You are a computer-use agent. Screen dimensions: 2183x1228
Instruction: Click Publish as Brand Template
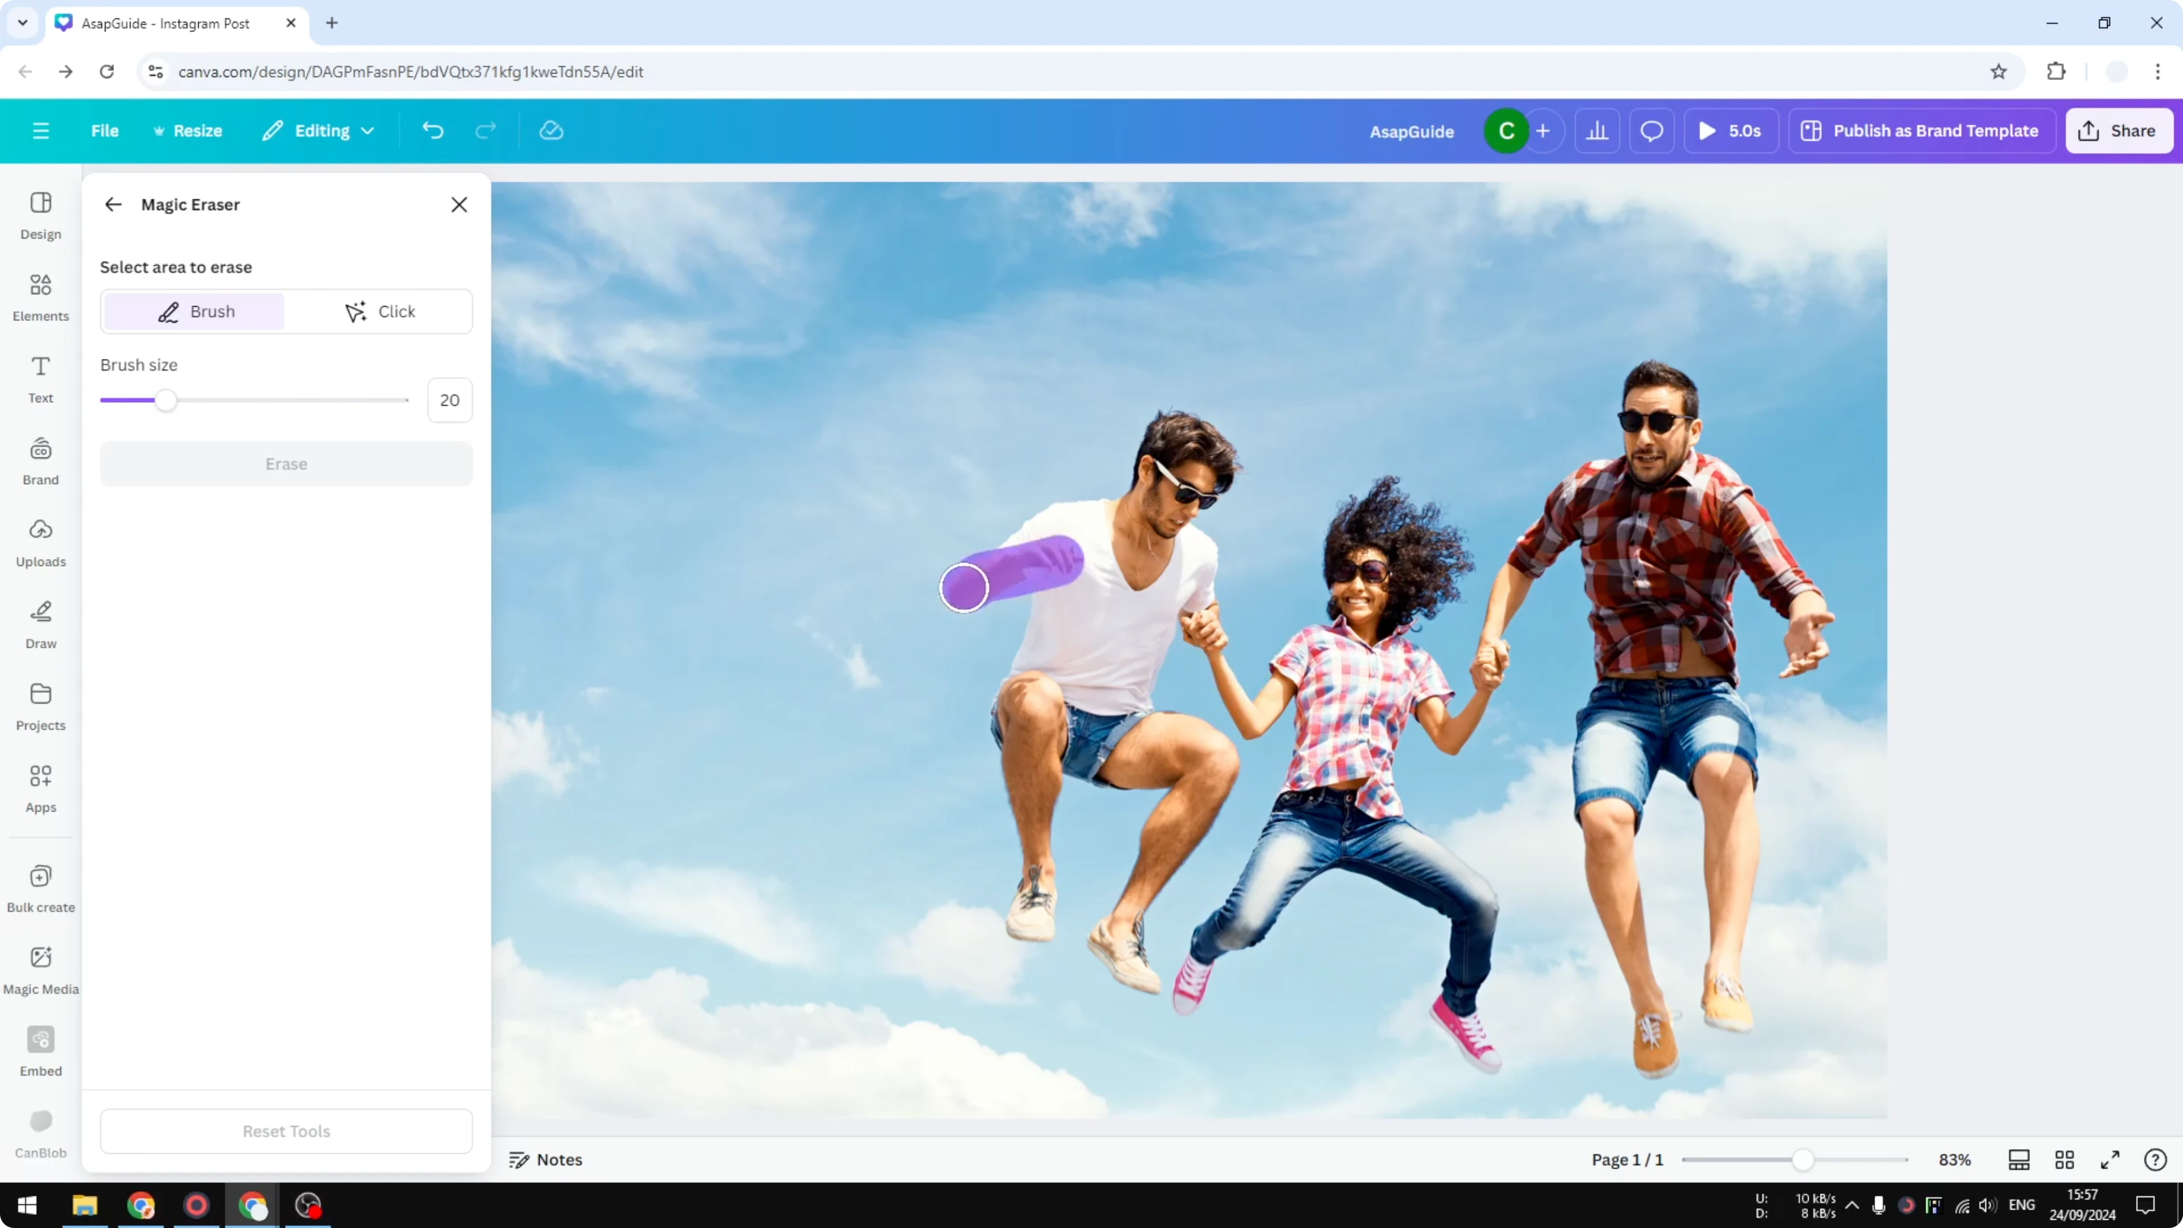point(1921,131)
